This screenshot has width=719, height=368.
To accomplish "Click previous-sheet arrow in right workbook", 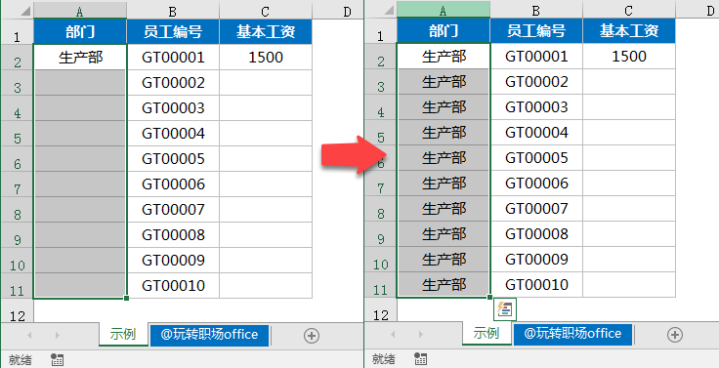I will (393, 335).
